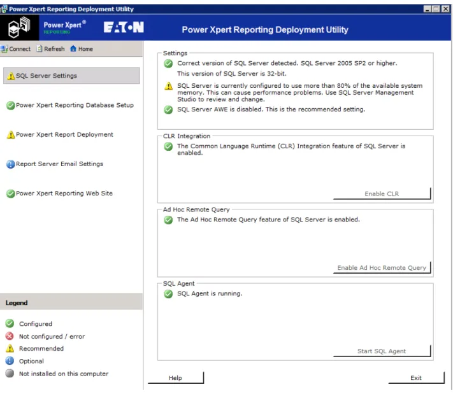Click green check next to SQL Agent is running
The height and width of the screenshot is (401, 453).
168,294
